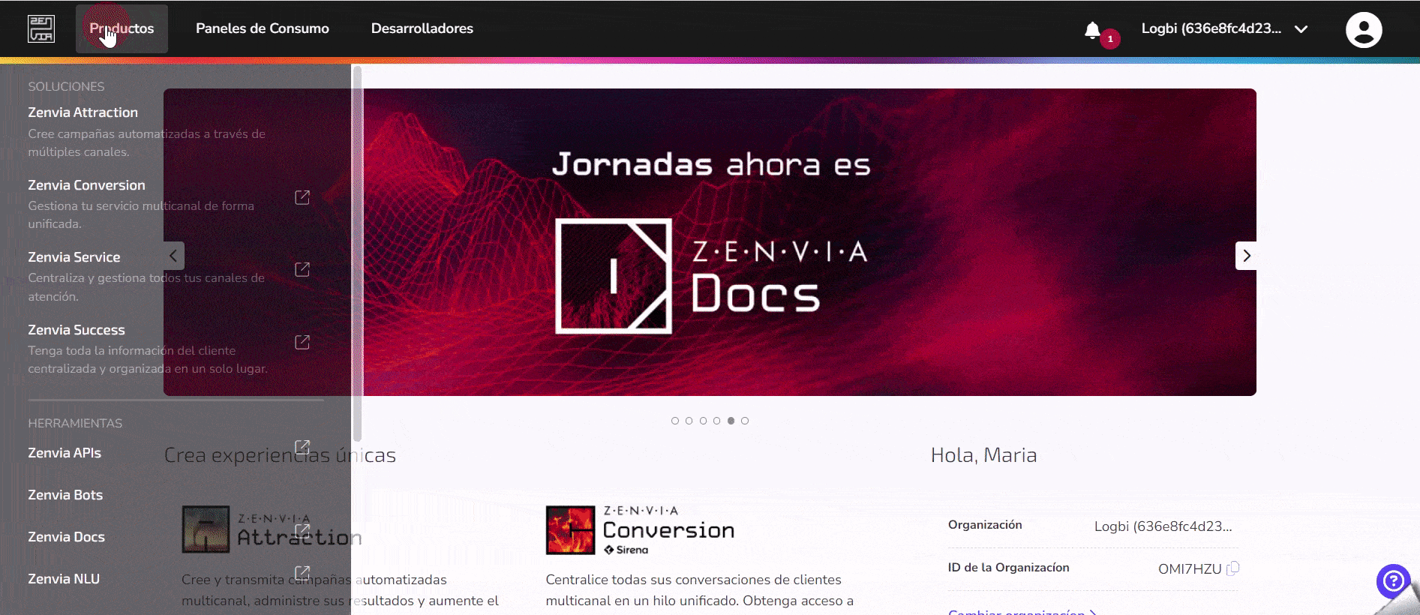
Task: Open the help question-mark button
Action: pos(1393,580)
